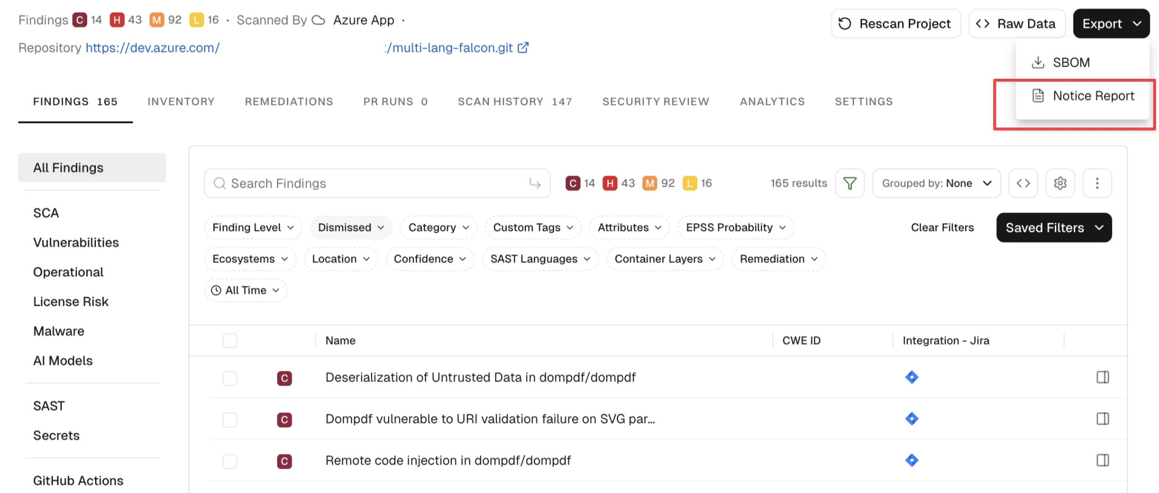This screenshot has width=1159, height=493.
Task: Expand the Remediation filter dropdown
Action: [779, 259]
